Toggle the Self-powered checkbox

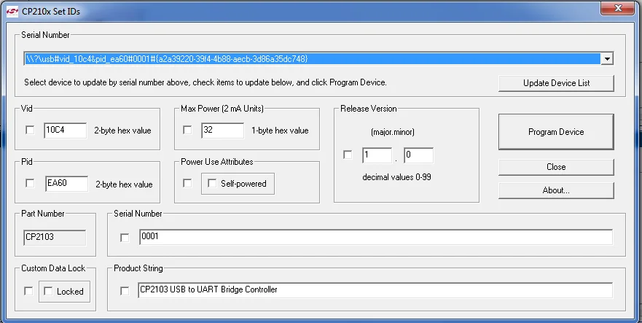pyautogui.click(x=212, y=183)
